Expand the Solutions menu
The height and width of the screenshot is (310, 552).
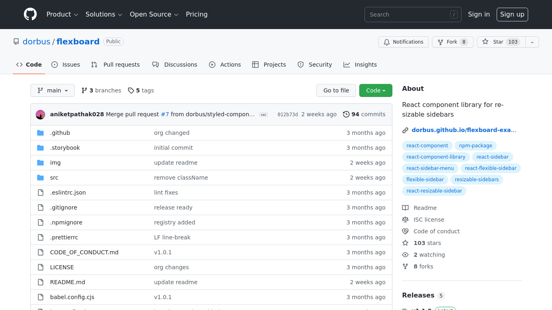104,14
